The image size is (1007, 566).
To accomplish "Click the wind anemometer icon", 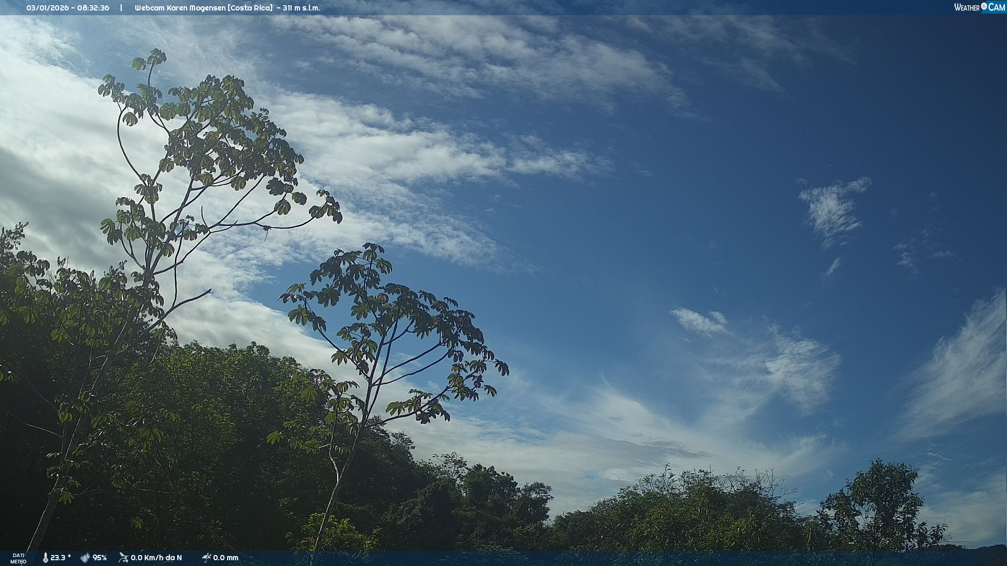I will click(123, 558).
